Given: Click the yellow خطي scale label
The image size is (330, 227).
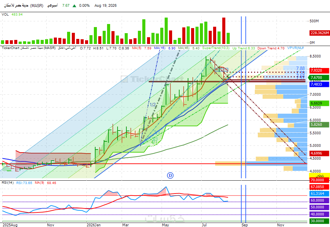Looking at the screenshot, I should (x=319, y=176).
